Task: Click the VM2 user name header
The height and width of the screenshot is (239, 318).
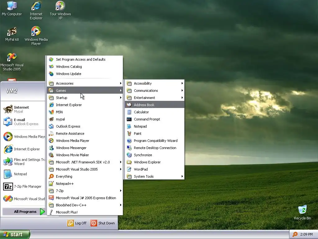Action: click(11, 91)
